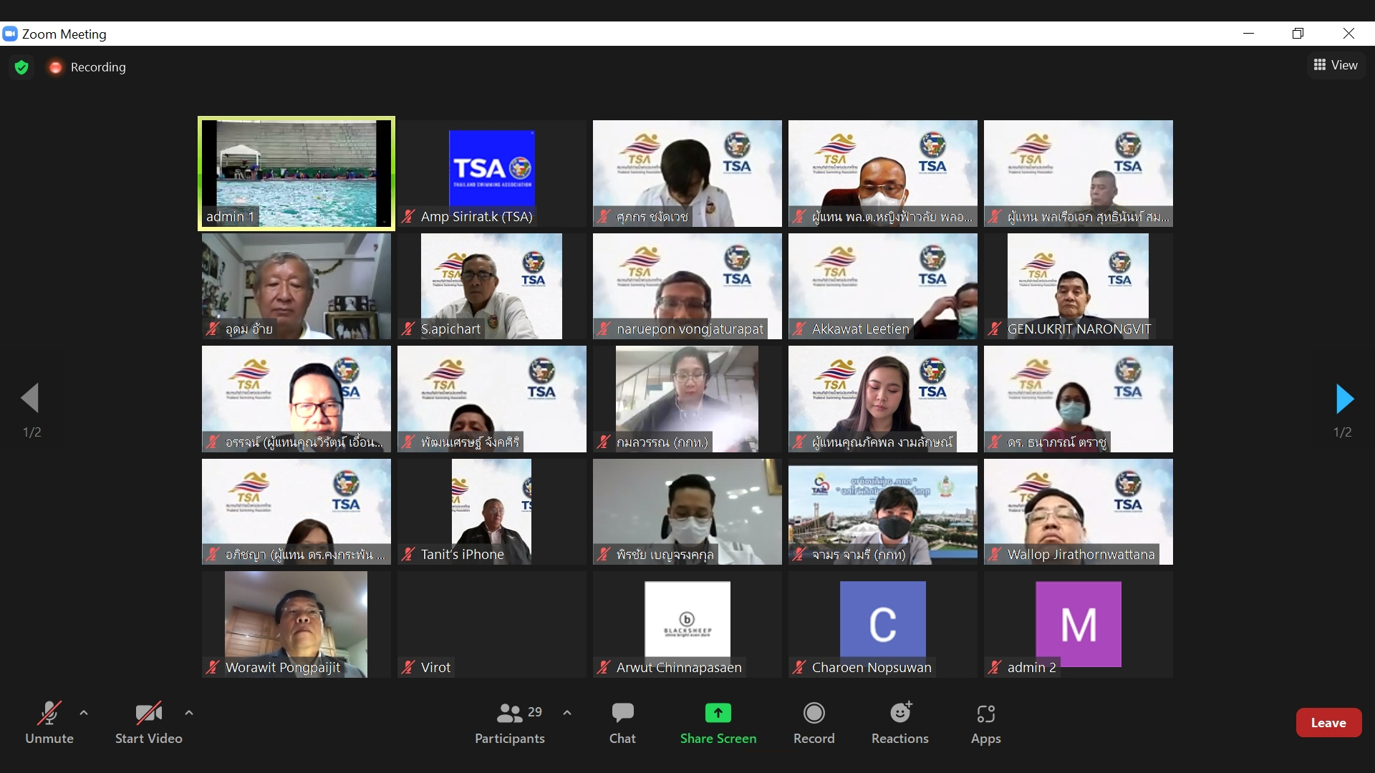Image resolution: width=1375 pixels, height=773 pixels.
Task: Select the admin 2 purple M avatar tile
Action: pos(1078,624)
